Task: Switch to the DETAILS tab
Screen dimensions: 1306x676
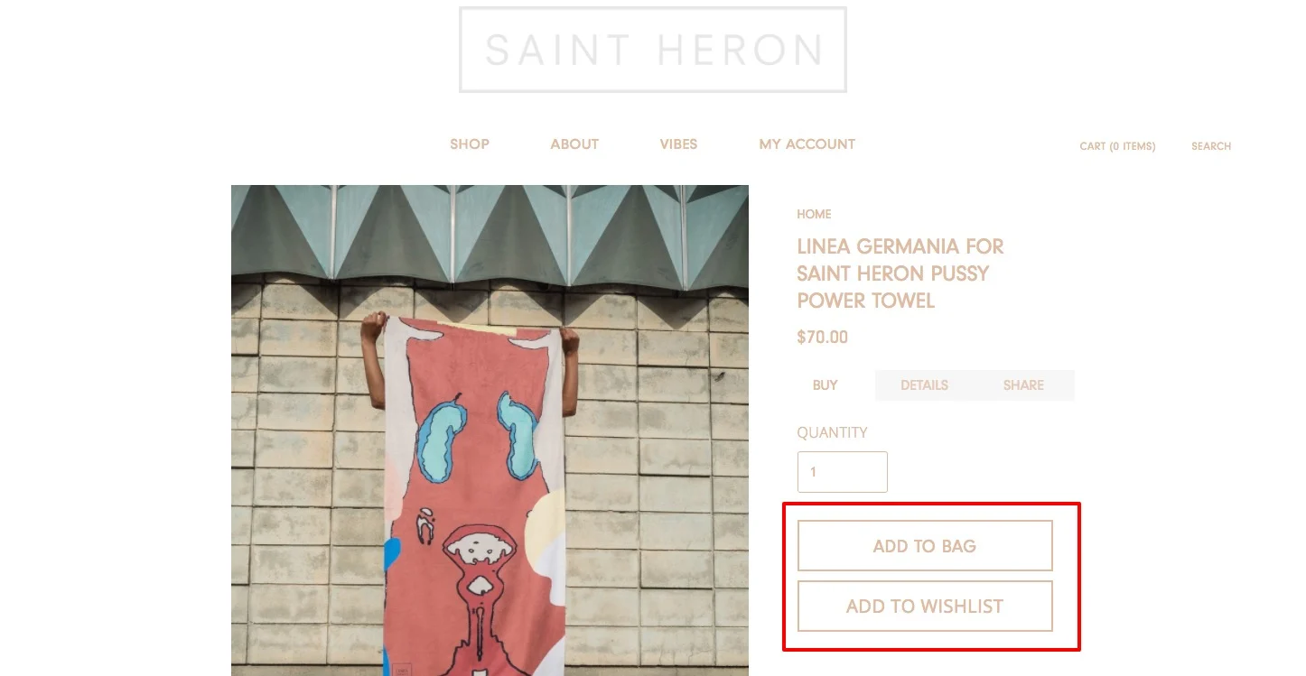Action: 924,384
